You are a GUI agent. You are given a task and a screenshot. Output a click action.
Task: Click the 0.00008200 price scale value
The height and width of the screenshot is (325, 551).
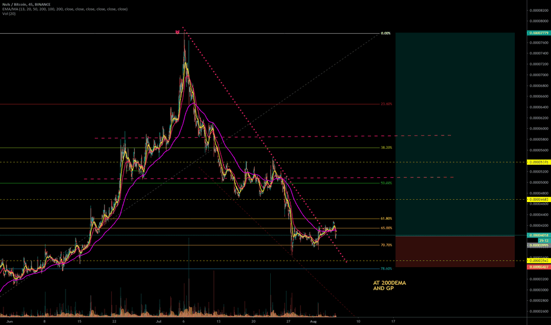click(x=539, y=11)
